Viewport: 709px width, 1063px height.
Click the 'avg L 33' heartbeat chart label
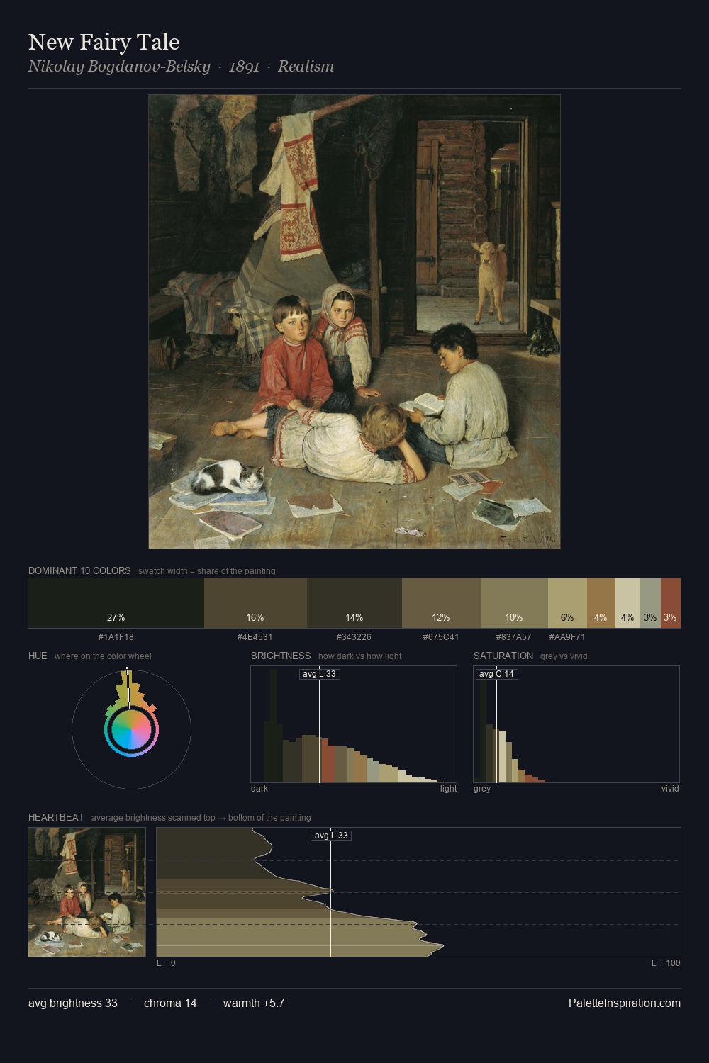coord(331,836)
